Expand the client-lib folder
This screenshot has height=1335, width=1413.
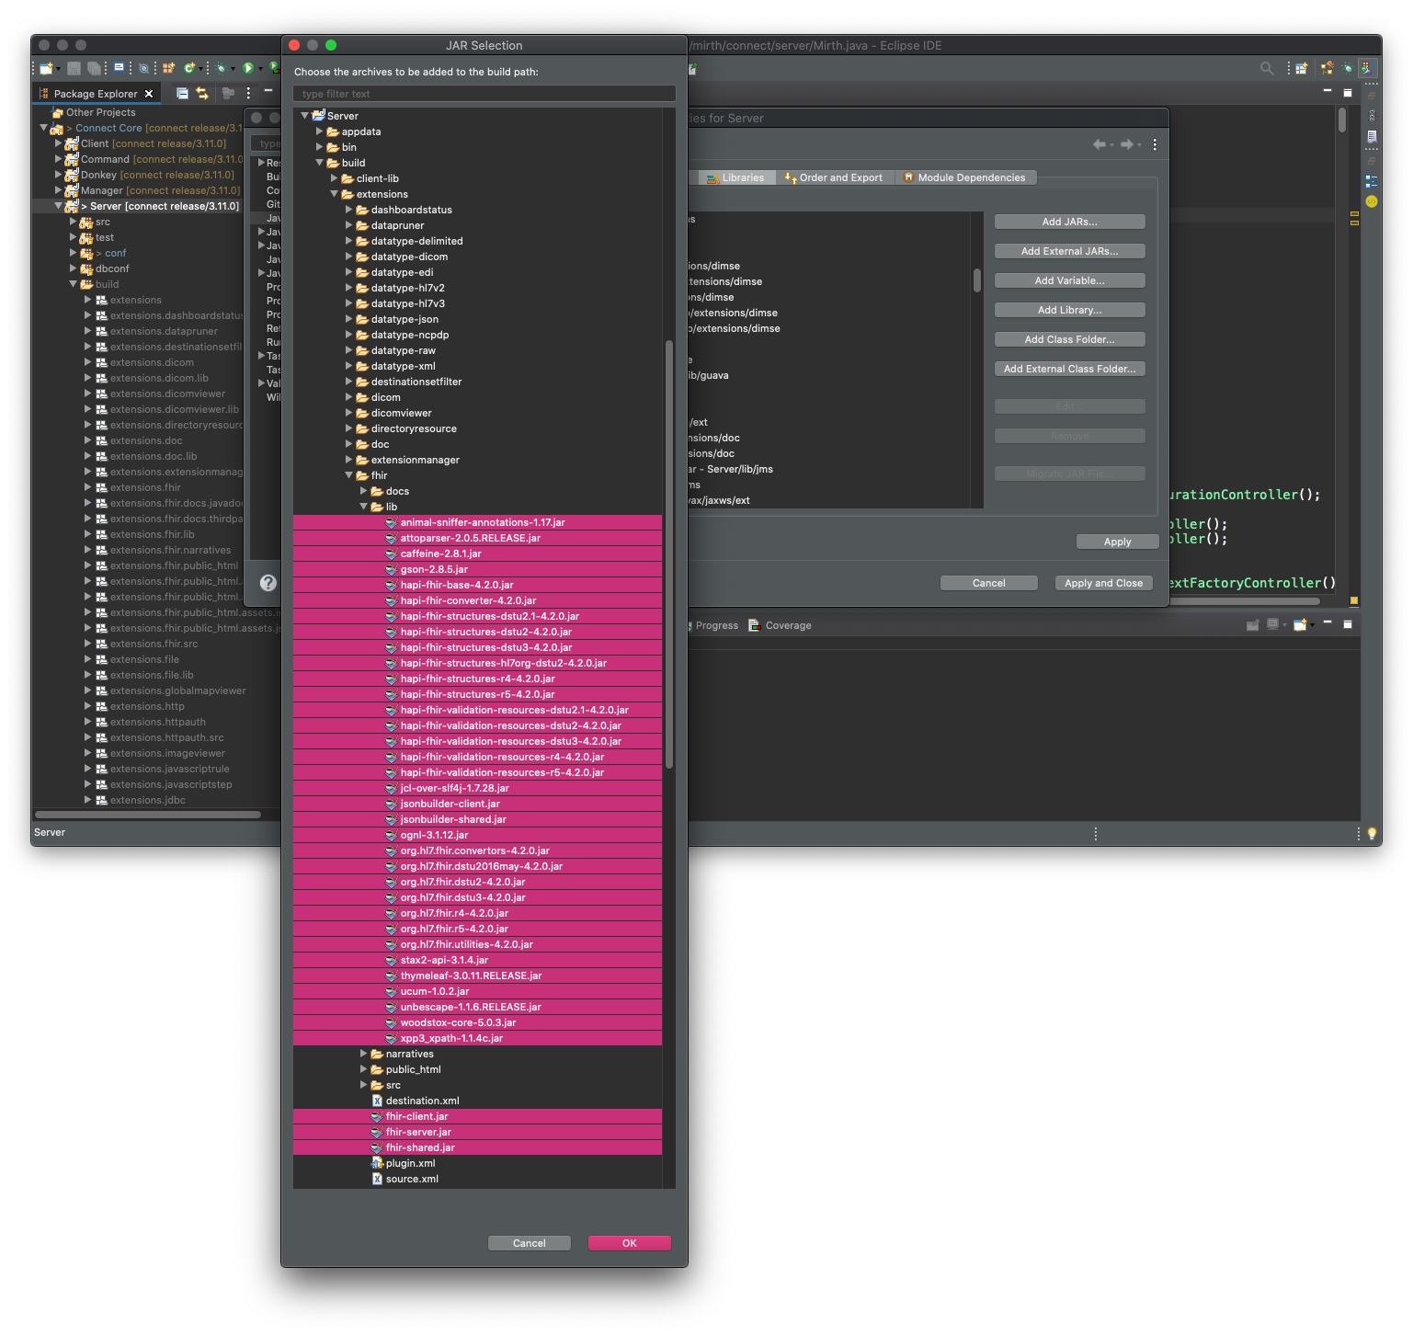335,178
